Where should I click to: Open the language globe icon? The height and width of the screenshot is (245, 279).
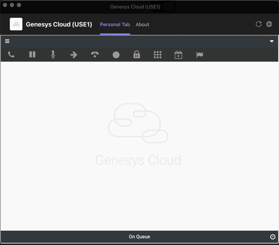[x=269, y=24]
